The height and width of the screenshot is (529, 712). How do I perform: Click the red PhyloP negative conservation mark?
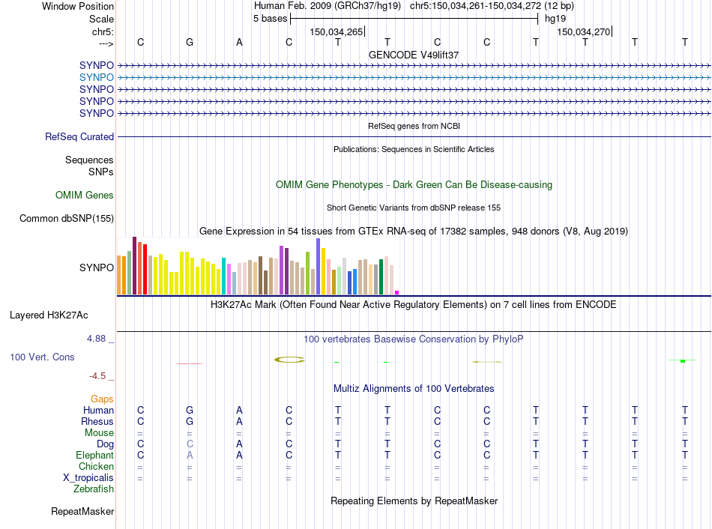190,363
